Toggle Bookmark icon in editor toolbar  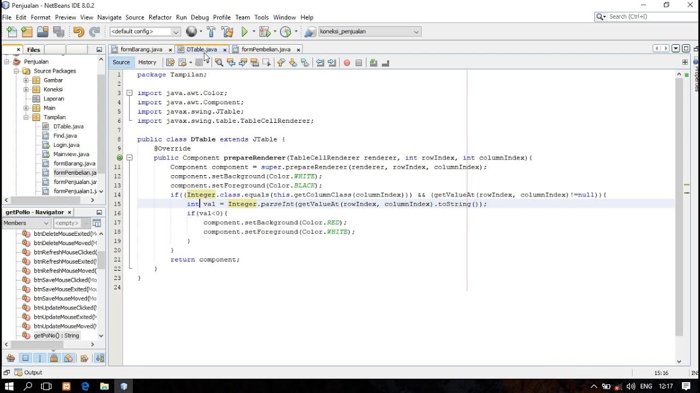305,63
